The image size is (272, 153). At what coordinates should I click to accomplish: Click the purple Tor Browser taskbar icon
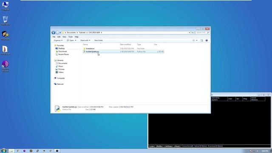(x=25, y=151)
